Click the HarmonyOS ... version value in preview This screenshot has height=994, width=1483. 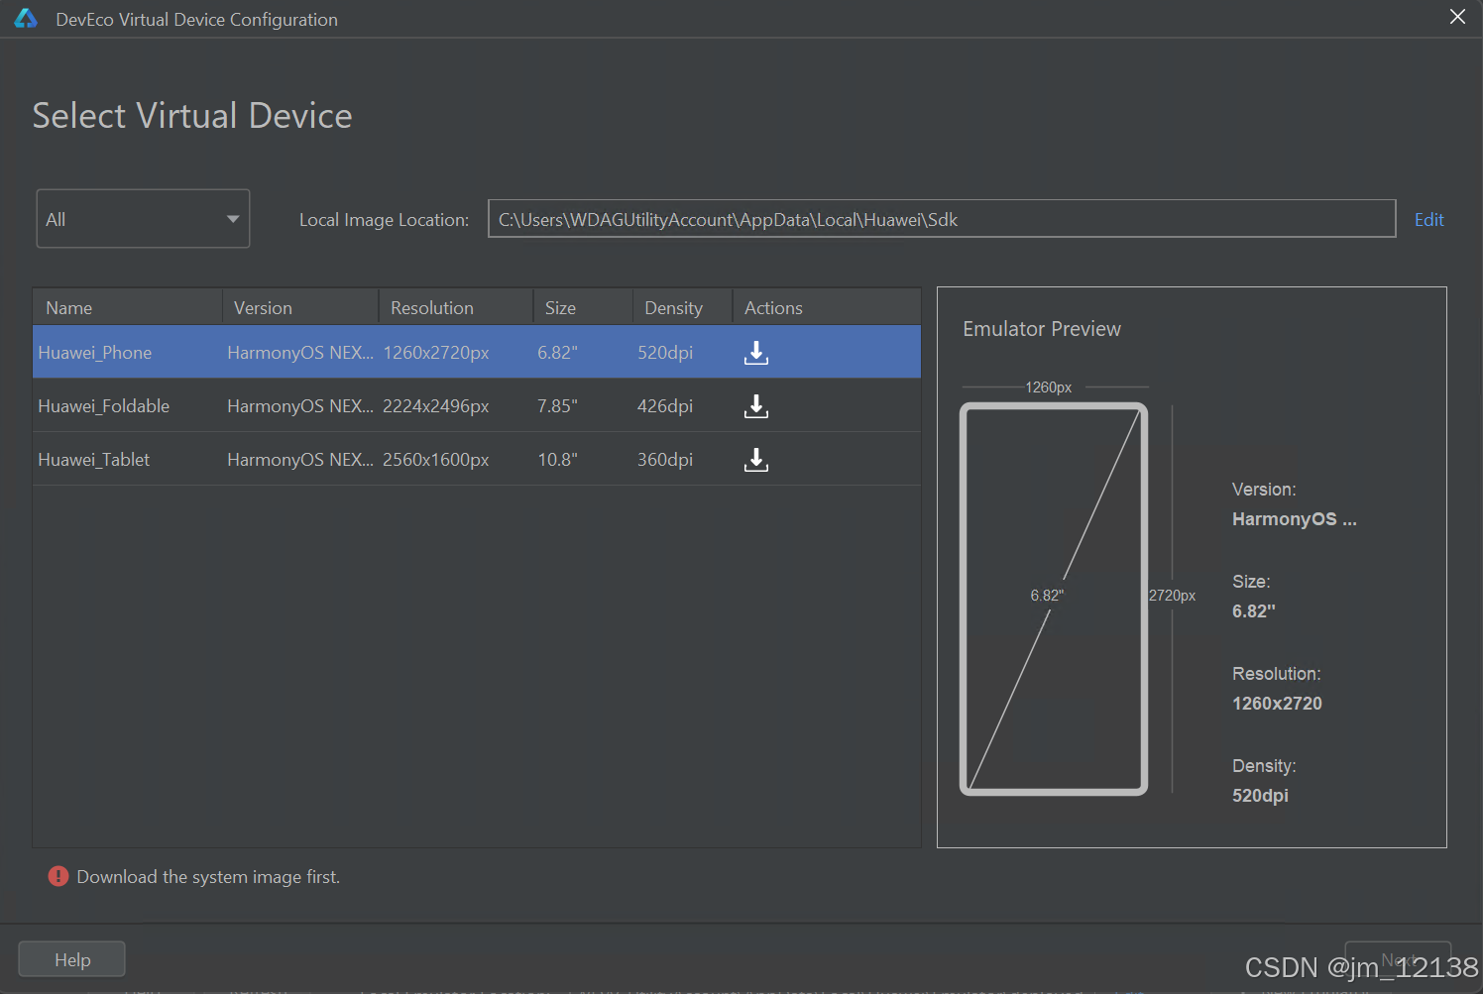coord(1294,519)
